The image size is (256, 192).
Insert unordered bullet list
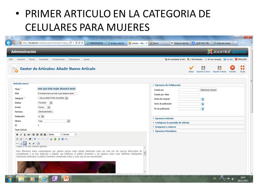pos(17,139)
